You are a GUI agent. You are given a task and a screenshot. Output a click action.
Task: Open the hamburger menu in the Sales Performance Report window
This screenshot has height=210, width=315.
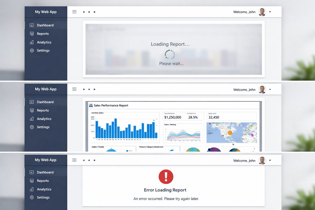(x=74, y=89)
